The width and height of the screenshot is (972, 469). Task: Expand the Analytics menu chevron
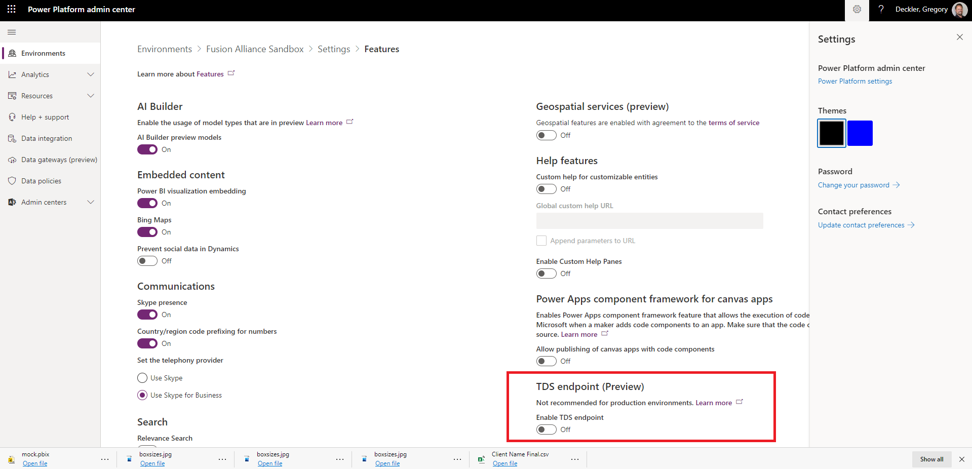tap(91, 74)
